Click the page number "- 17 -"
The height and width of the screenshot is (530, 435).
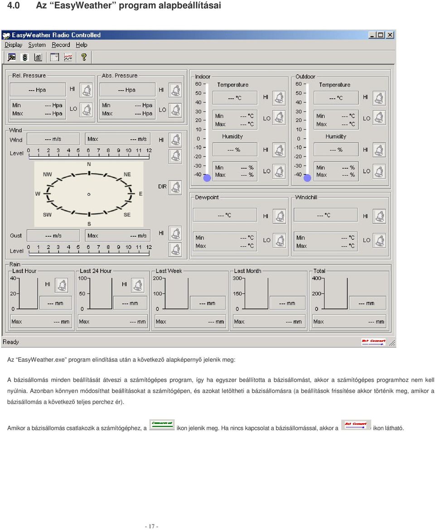coord(151,526)
